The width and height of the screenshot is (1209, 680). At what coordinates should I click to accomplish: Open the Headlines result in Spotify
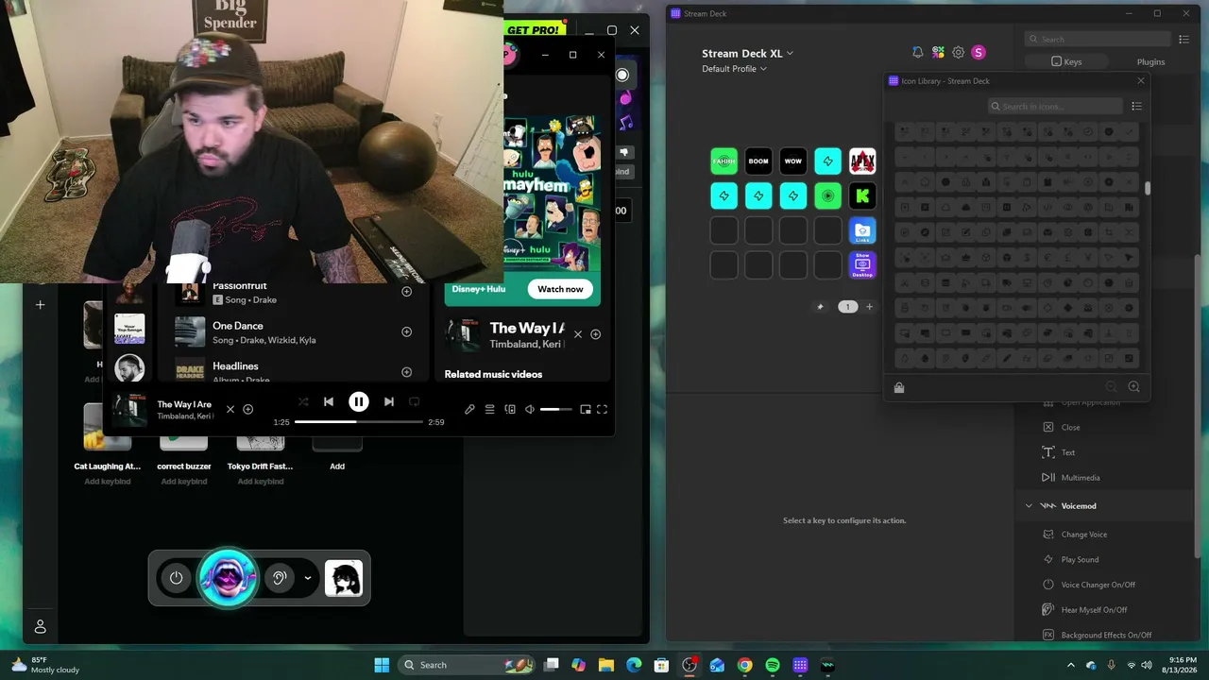click(x=295, y=370)
